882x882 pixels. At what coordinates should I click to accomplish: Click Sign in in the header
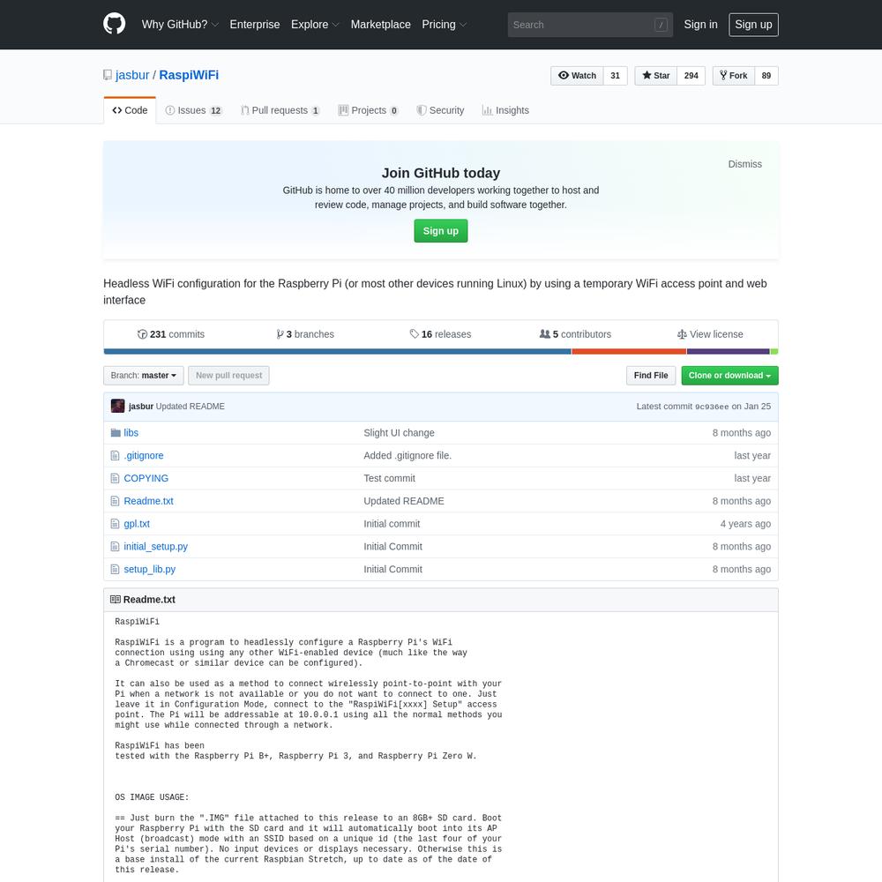pyautogui.click(x=700, y=25)
